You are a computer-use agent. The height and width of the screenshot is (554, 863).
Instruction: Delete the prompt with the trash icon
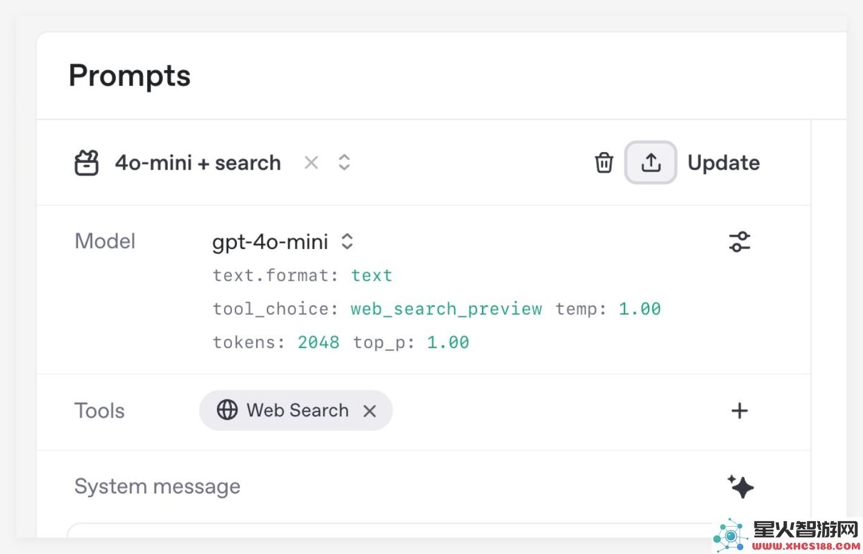coord(604,162)
